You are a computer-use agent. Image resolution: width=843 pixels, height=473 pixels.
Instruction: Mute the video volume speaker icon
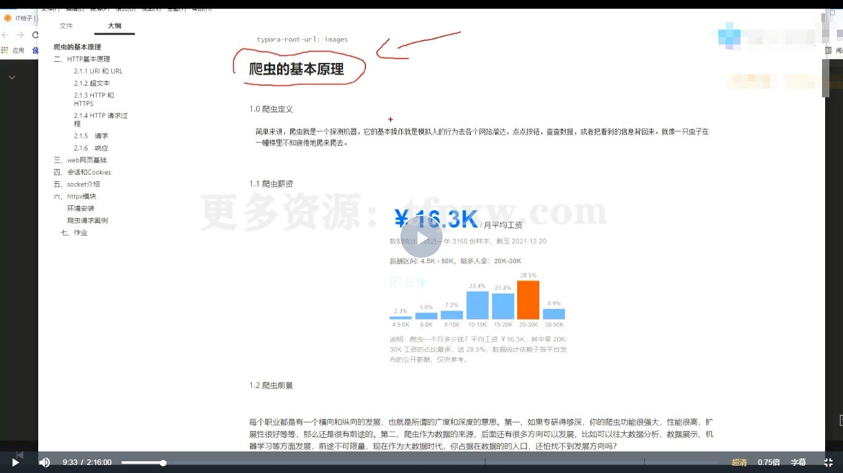(x=43, y=462)
